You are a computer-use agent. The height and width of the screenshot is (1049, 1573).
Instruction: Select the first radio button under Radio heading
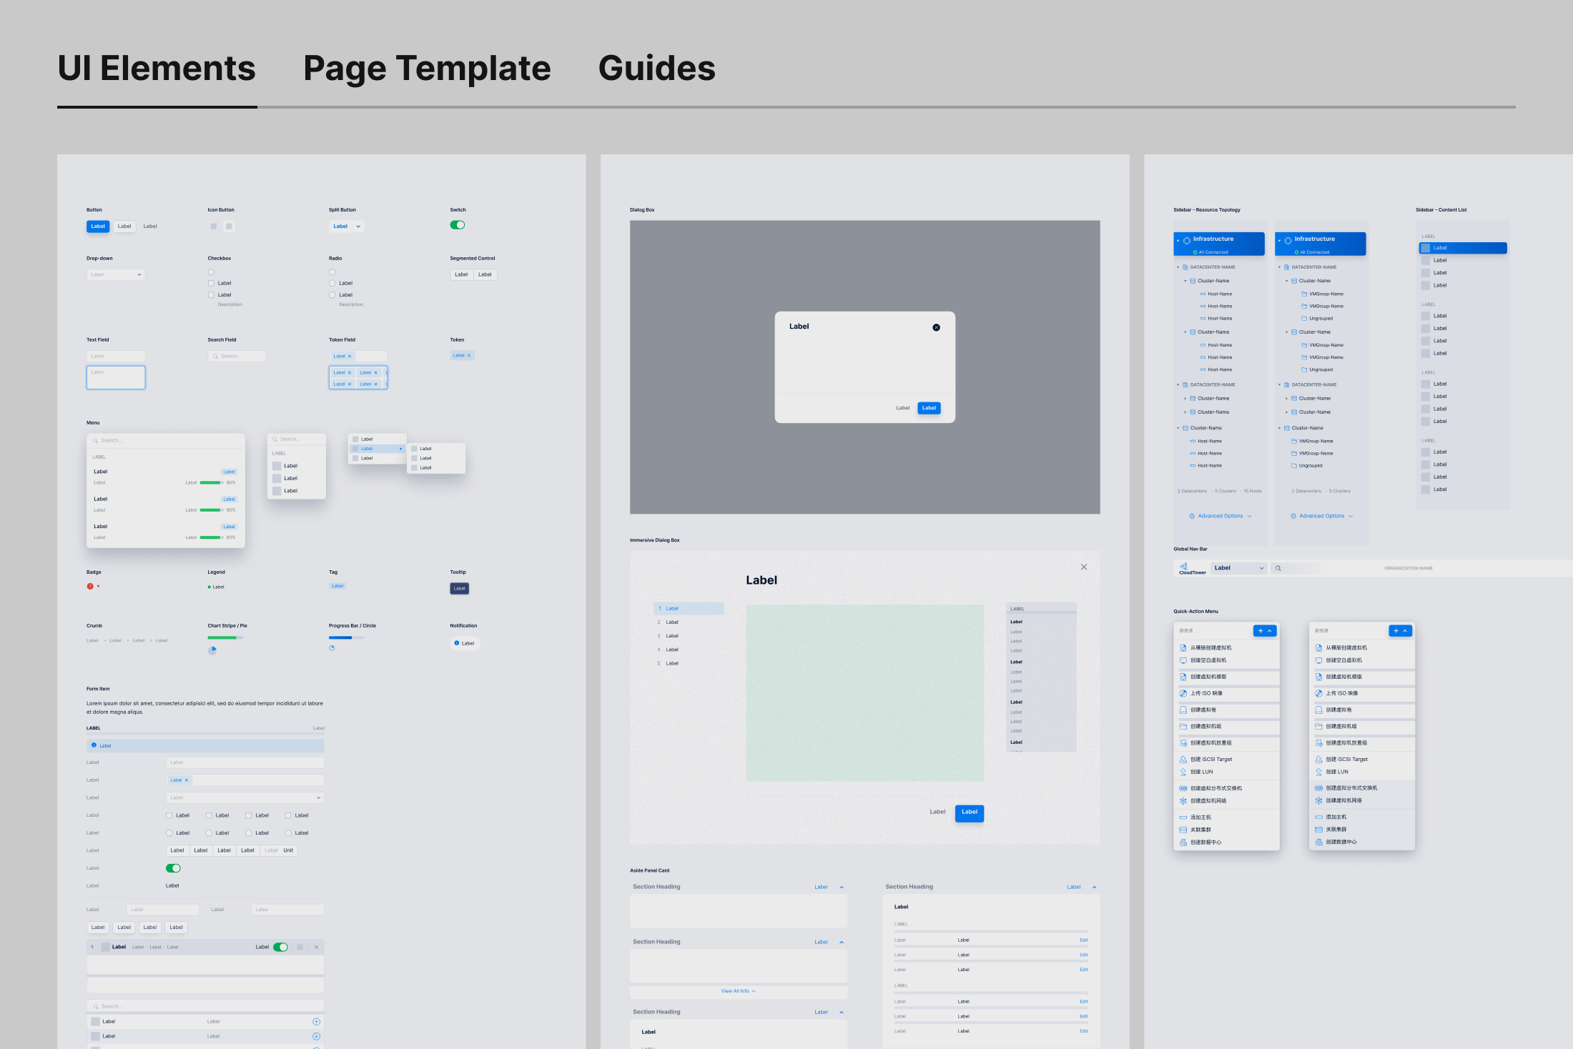tap(332, 272)
